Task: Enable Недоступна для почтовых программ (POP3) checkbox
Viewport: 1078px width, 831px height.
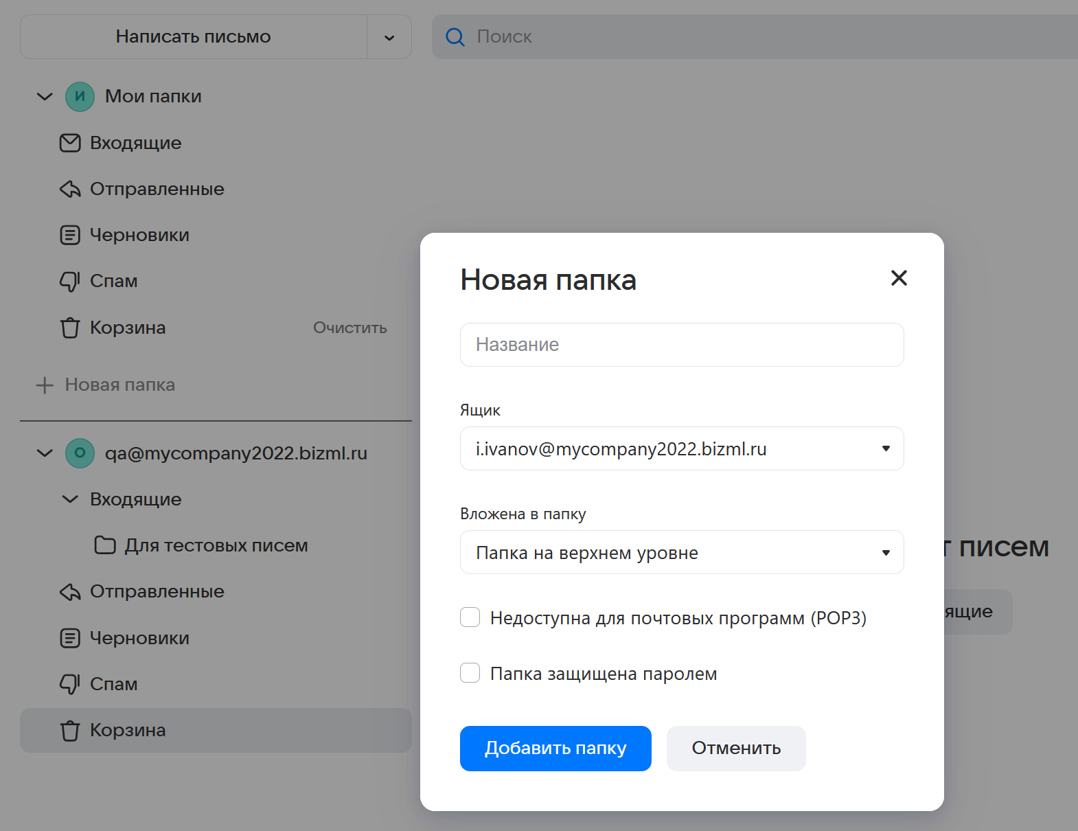Action: 470,617
